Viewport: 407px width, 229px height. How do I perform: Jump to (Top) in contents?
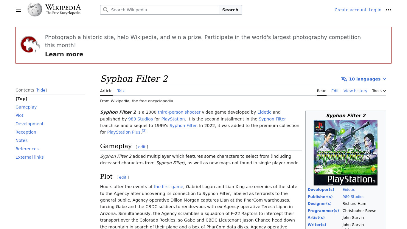click(21, 99)
